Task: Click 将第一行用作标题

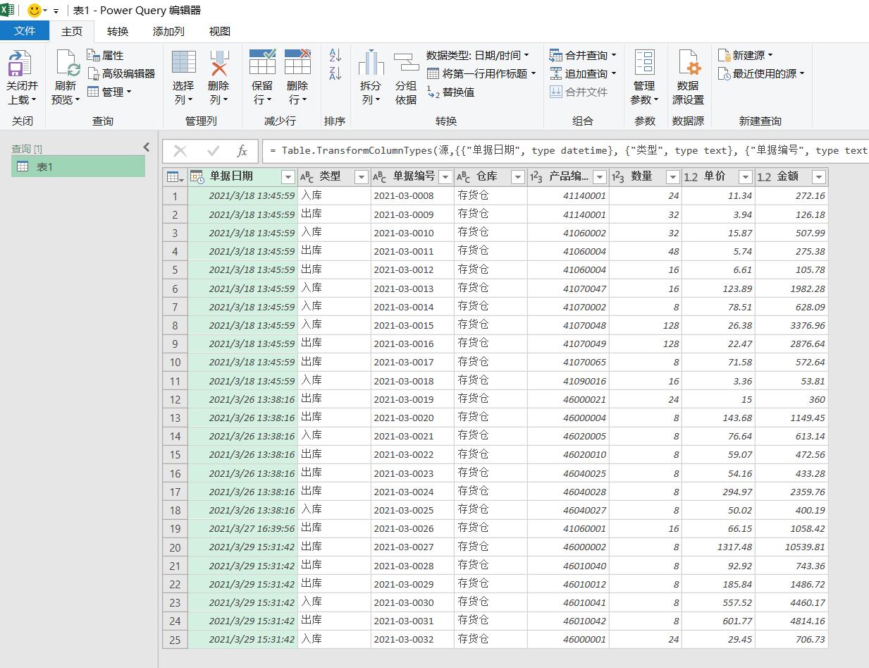Action: [481, 73]
